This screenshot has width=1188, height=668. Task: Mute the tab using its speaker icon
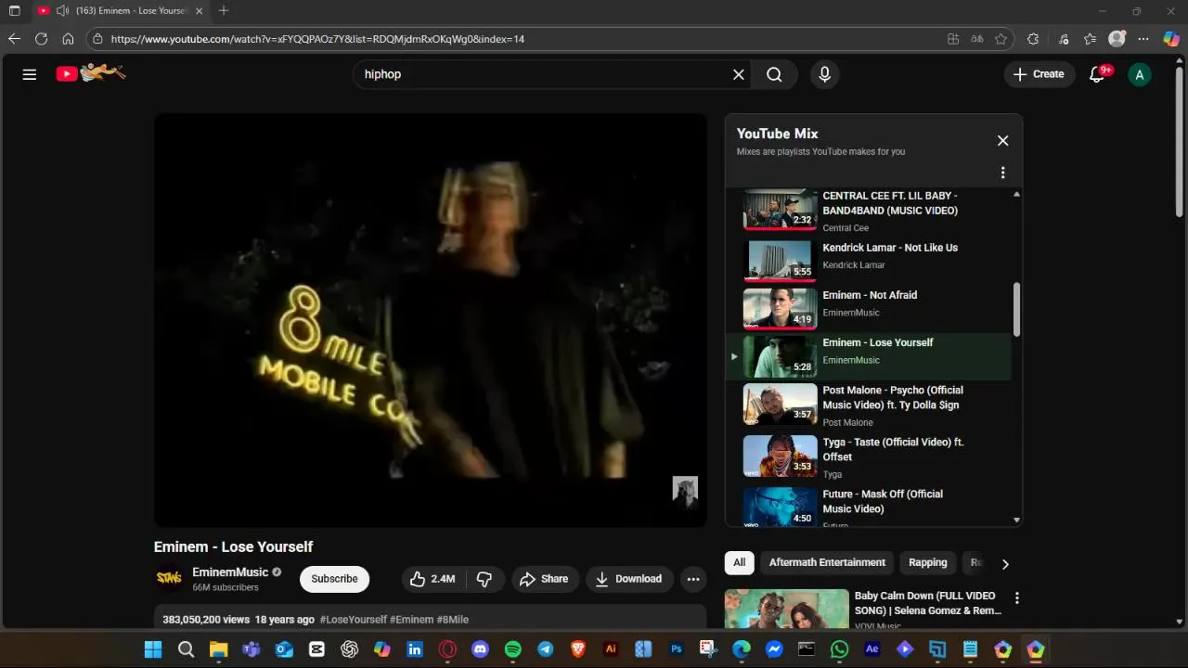click(x=62, y=11)
